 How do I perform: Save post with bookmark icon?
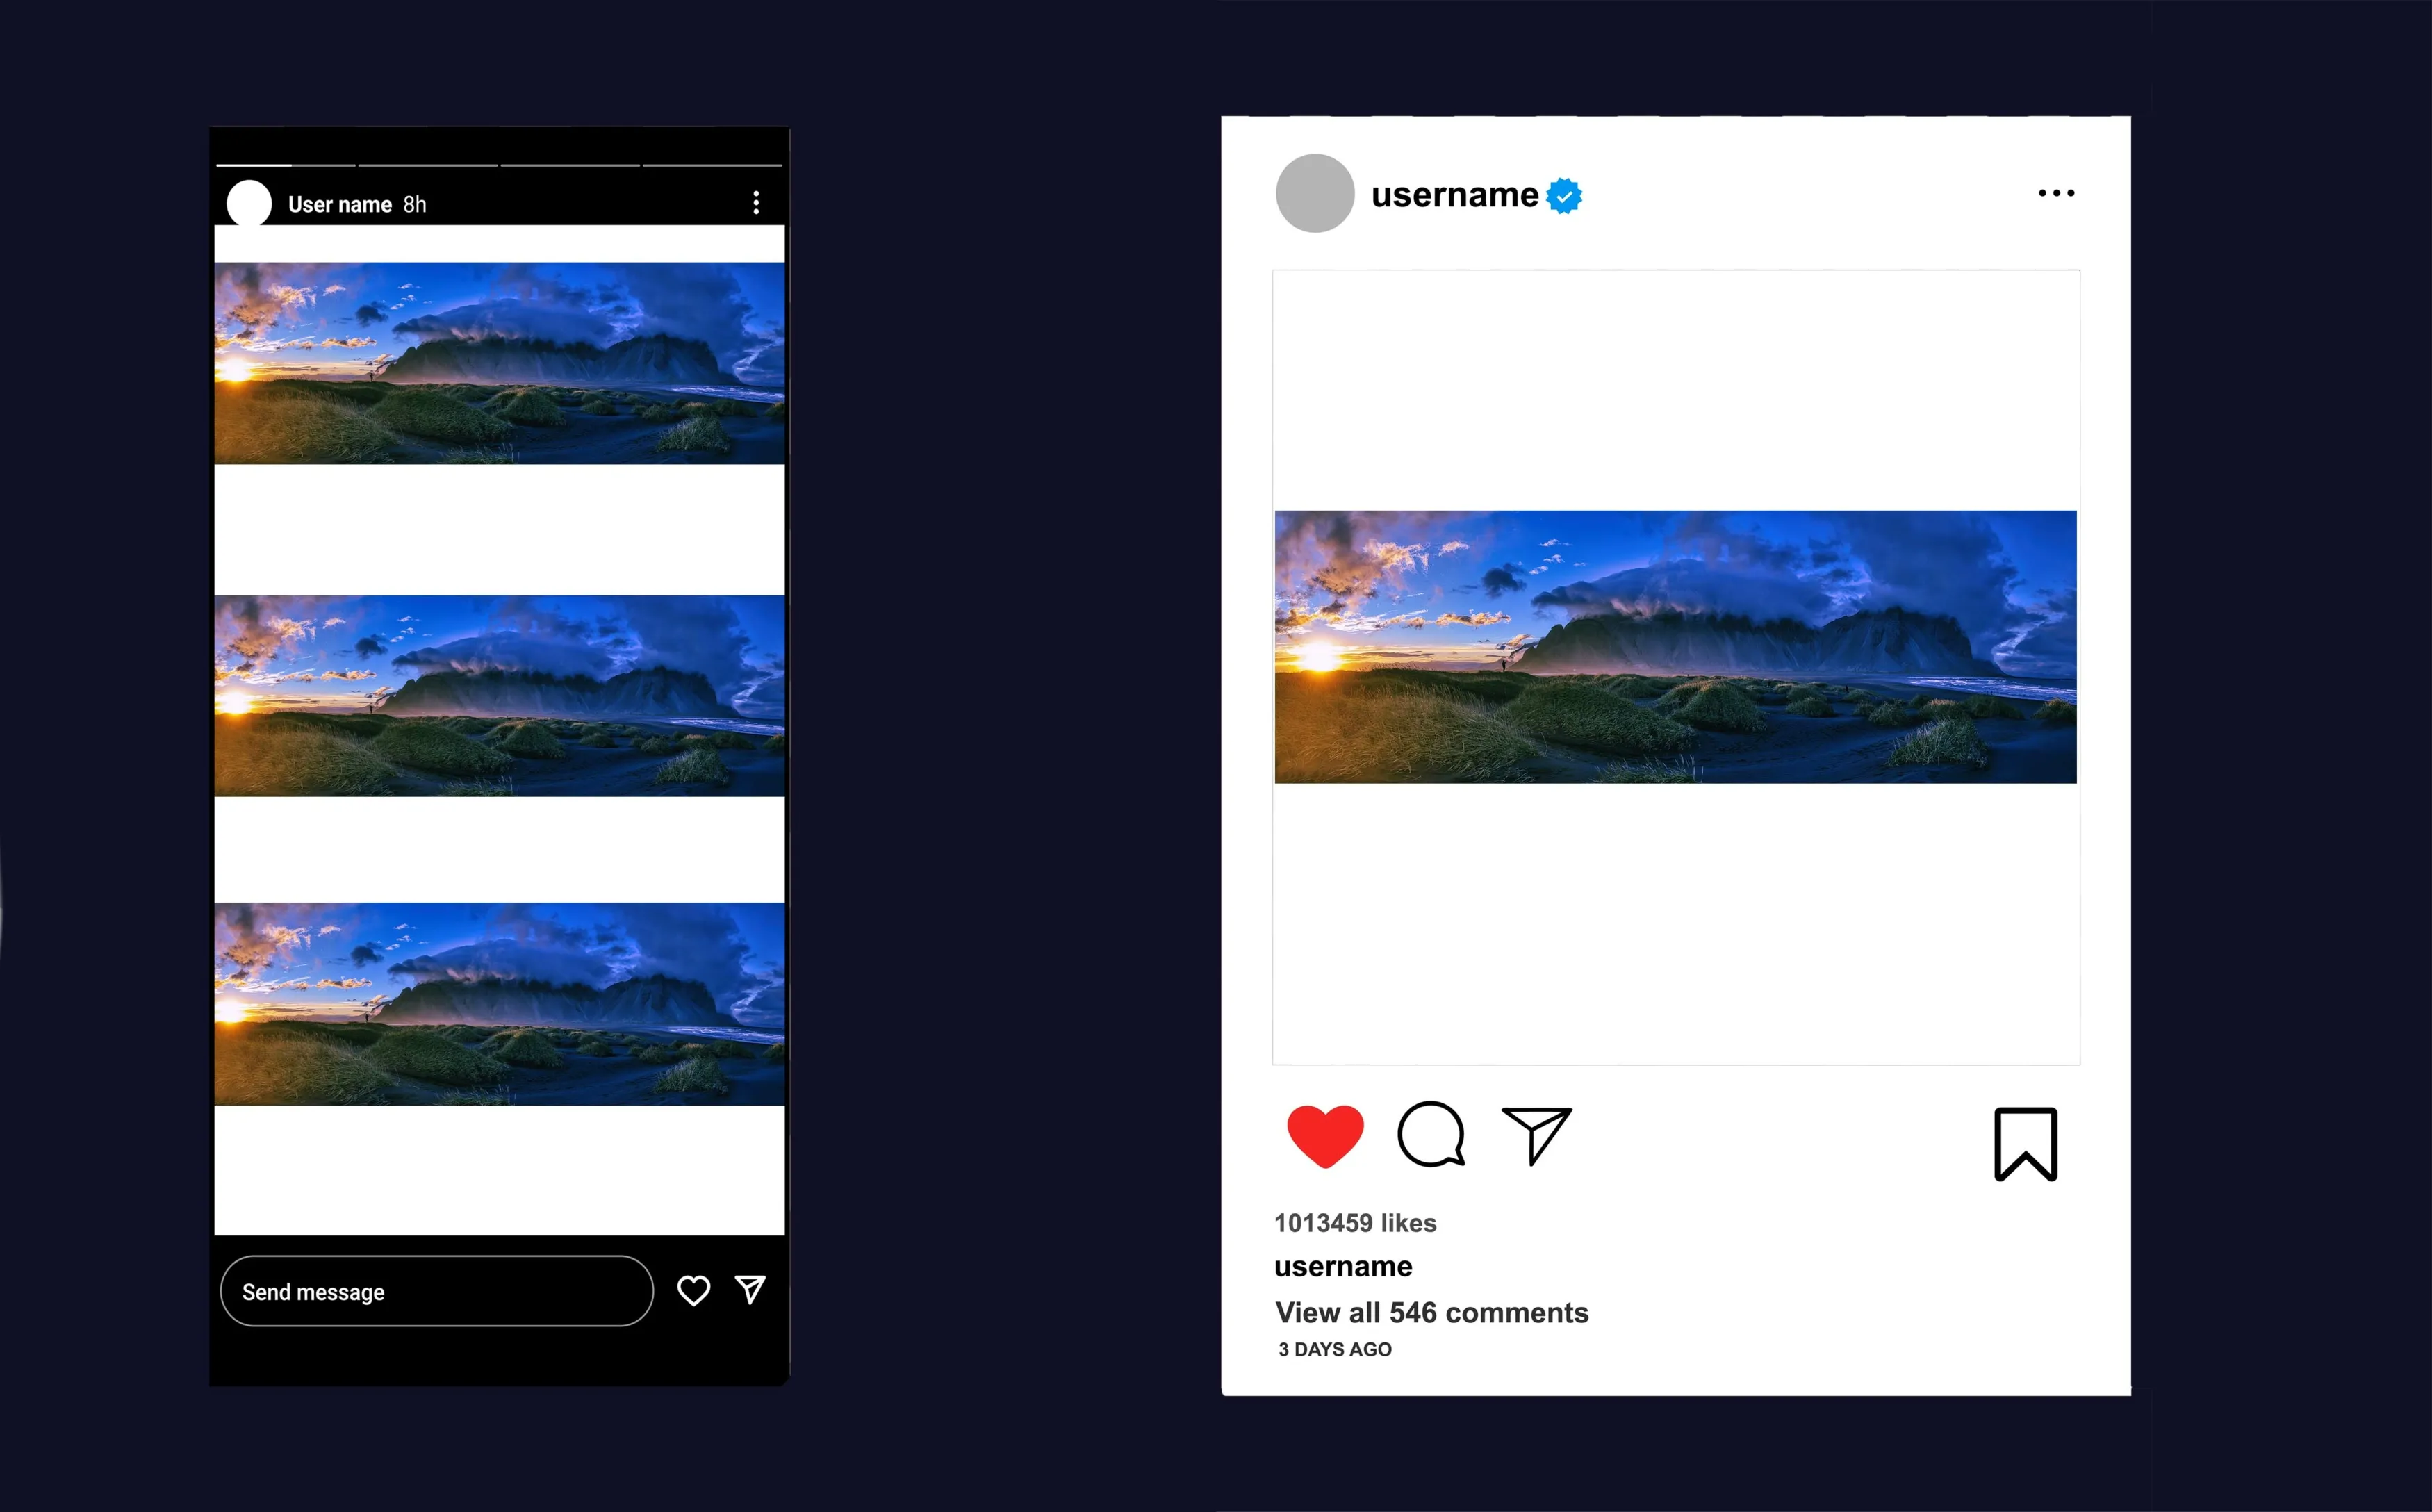point(2025,1144)
